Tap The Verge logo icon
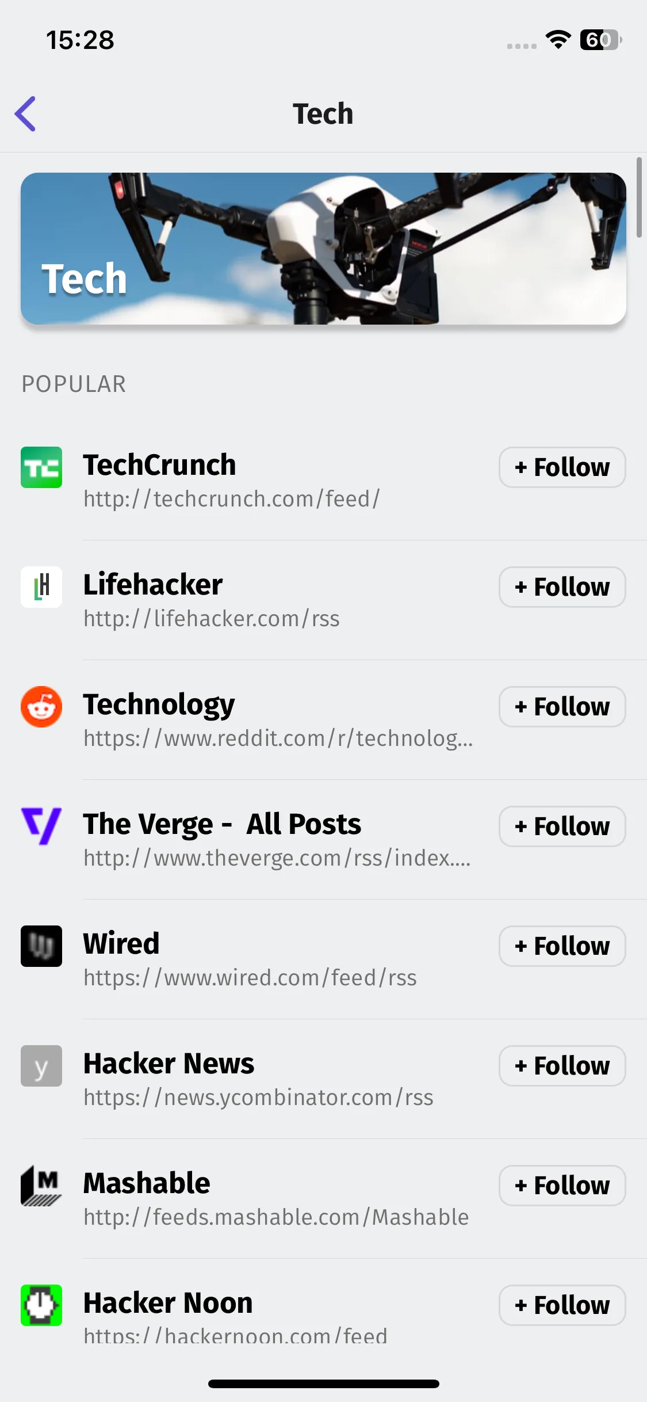 [41, 826]
